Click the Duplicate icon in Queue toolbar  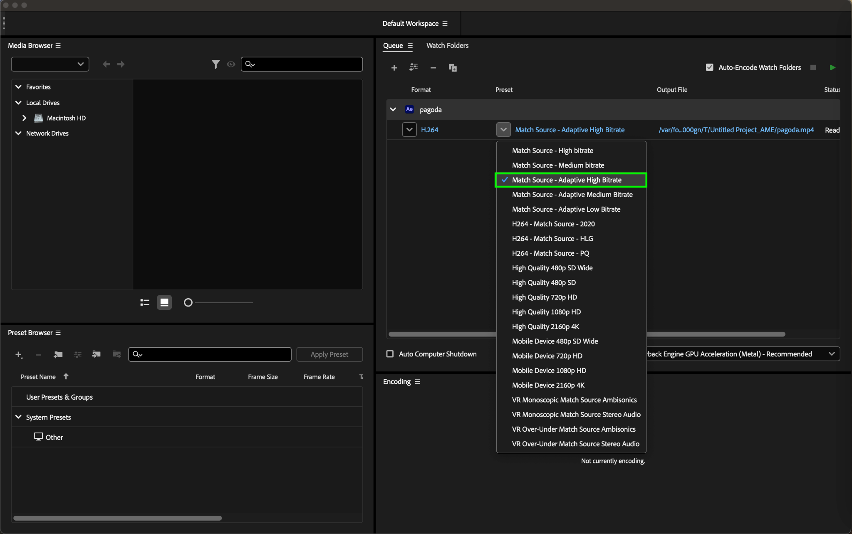pyautogui.click(x=453, y=68)
